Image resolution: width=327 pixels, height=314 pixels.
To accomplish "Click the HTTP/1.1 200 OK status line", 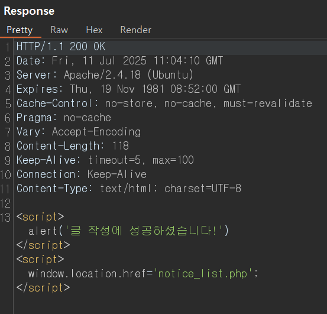I will pyautogui.click(x=61, y=47).
